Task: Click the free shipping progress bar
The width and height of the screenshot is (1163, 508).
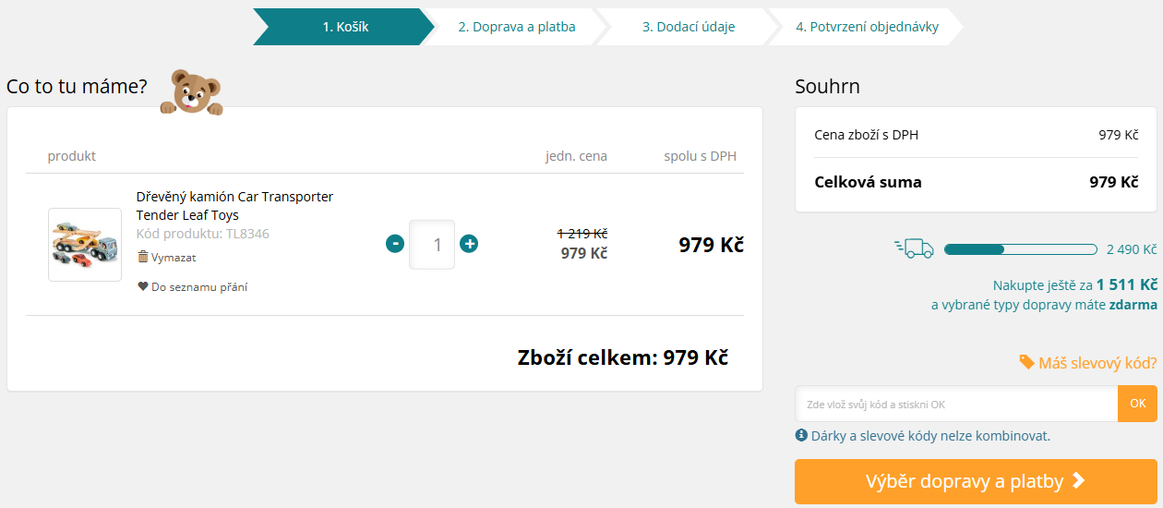Action: click(1021, 249)
